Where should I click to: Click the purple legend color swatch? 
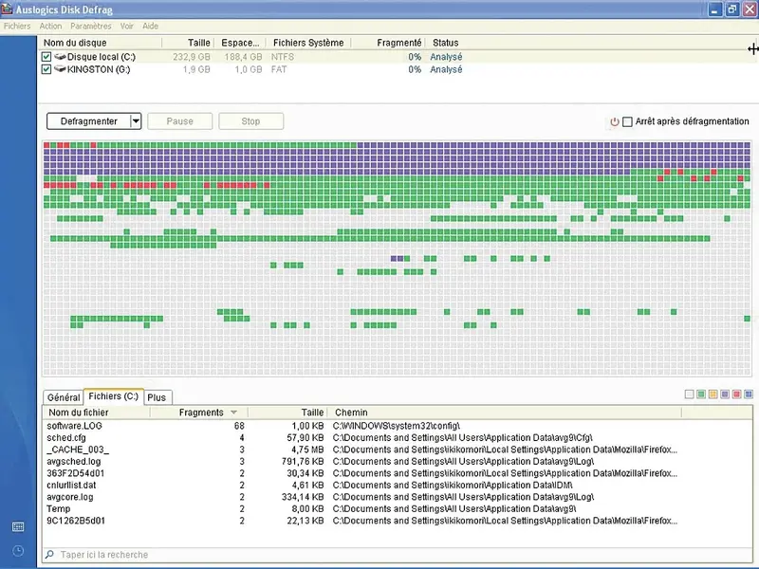pyautogui.click(x=725, y=395)
